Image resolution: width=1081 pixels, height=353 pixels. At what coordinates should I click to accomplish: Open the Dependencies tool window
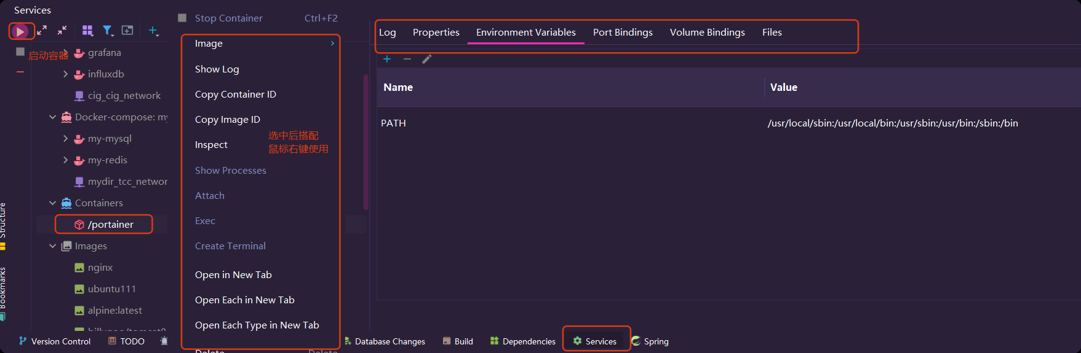tap(523, 341)
